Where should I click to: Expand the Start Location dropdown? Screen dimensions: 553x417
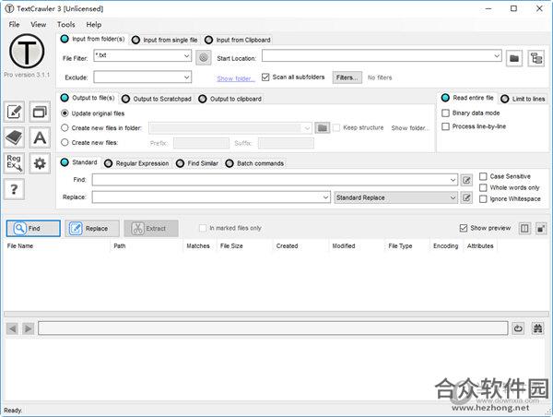pyautogui.click(x=497, y=55)
